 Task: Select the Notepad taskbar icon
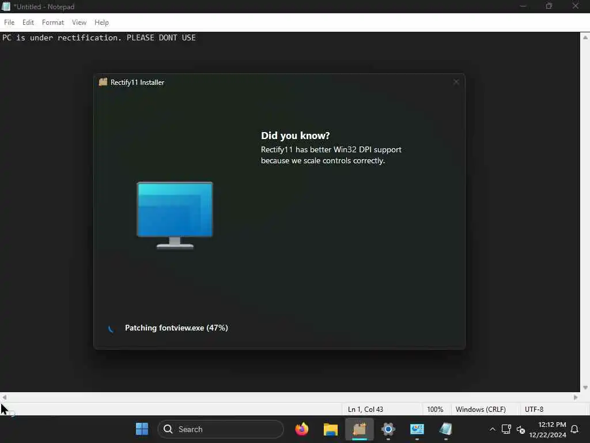445,429
